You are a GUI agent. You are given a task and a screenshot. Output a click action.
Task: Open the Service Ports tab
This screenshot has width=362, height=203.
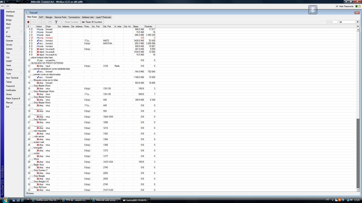[x=60, y=17]
